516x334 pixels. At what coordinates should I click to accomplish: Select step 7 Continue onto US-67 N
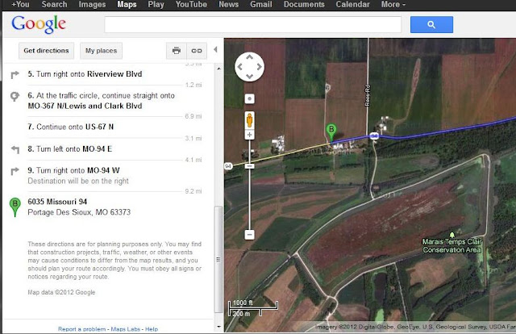[71, 127]
